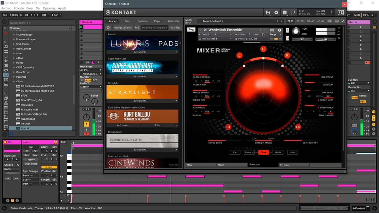
Task: Open Kontakt options gear icon
Action: [276, 13]
